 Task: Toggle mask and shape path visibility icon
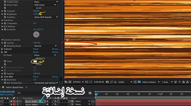[x=91, y=82]
